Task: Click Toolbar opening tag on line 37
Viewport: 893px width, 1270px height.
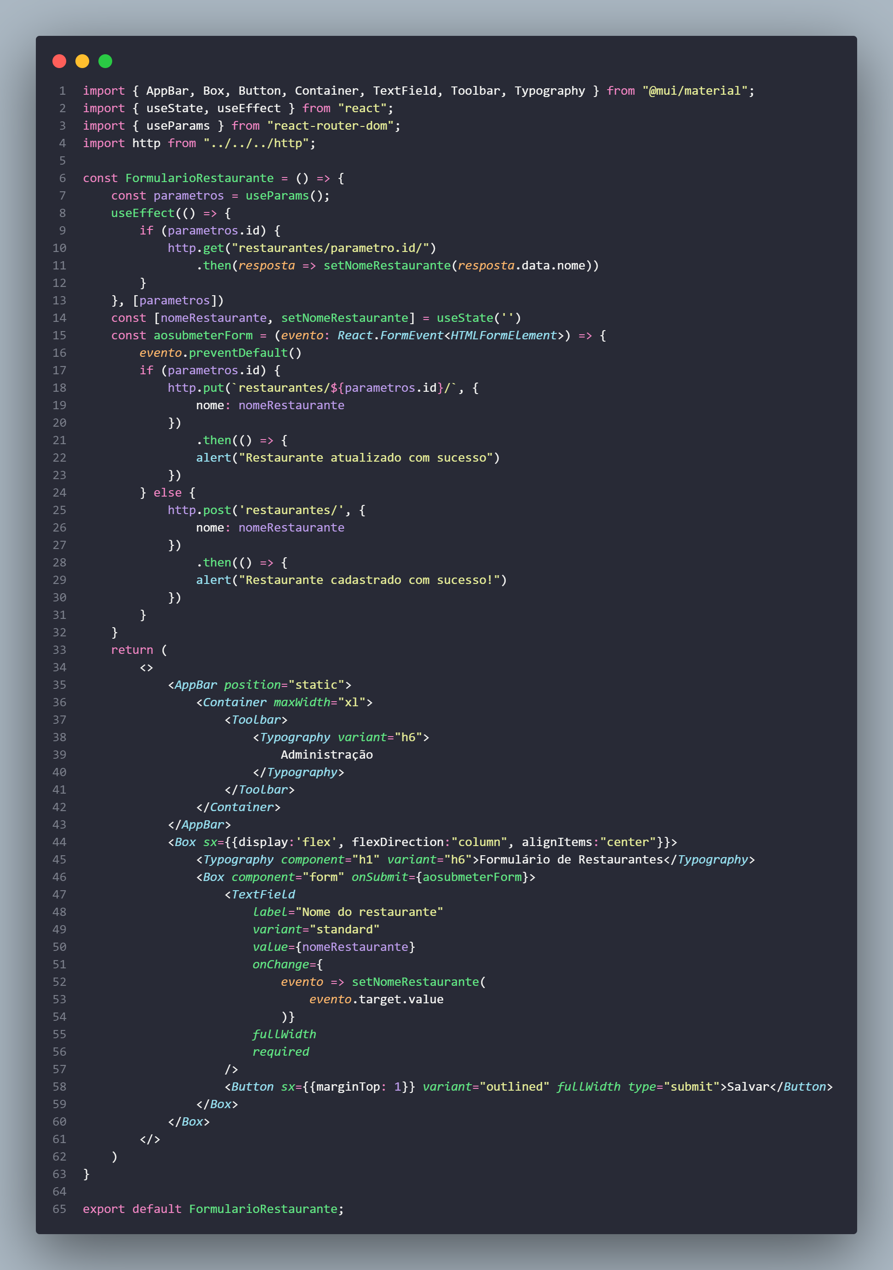Action: tap(256, 720)
